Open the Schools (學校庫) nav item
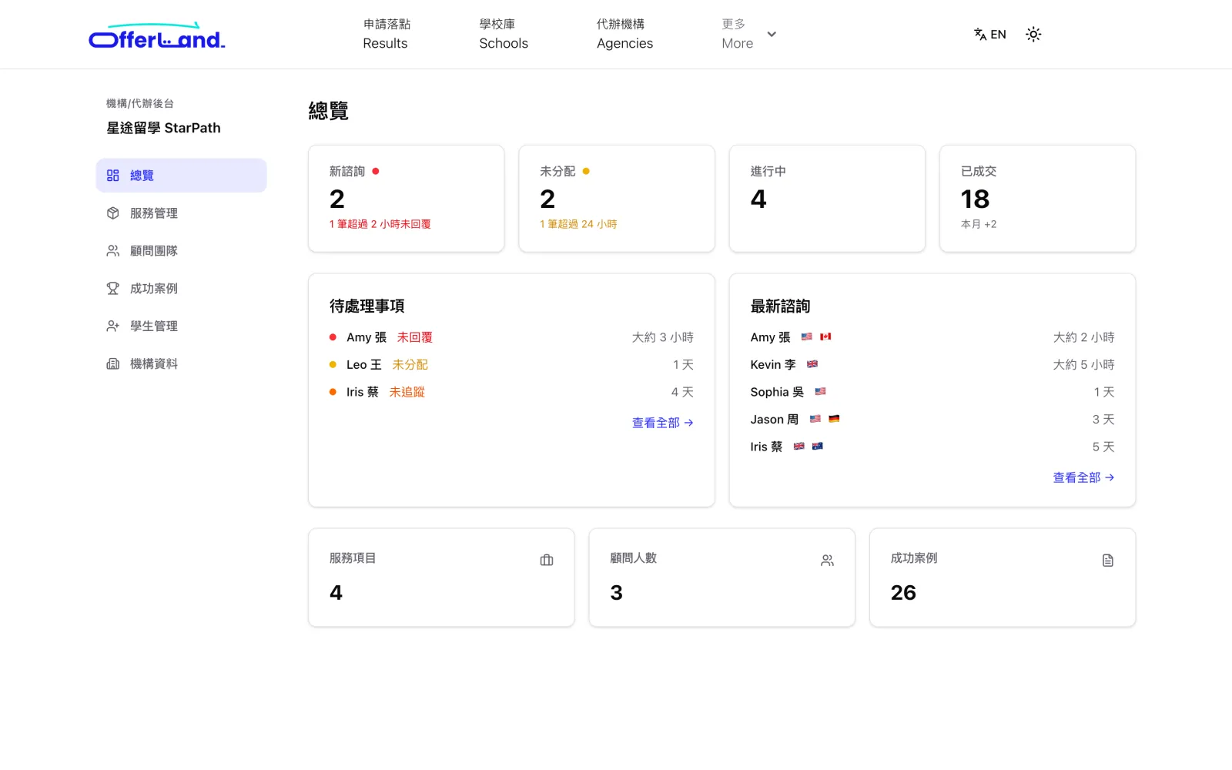This screenshot has height=770, width=1232. tap(504, 34)
